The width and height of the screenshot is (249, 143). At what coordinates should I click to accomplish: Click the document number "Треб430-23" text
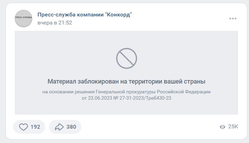coord(158,98)
